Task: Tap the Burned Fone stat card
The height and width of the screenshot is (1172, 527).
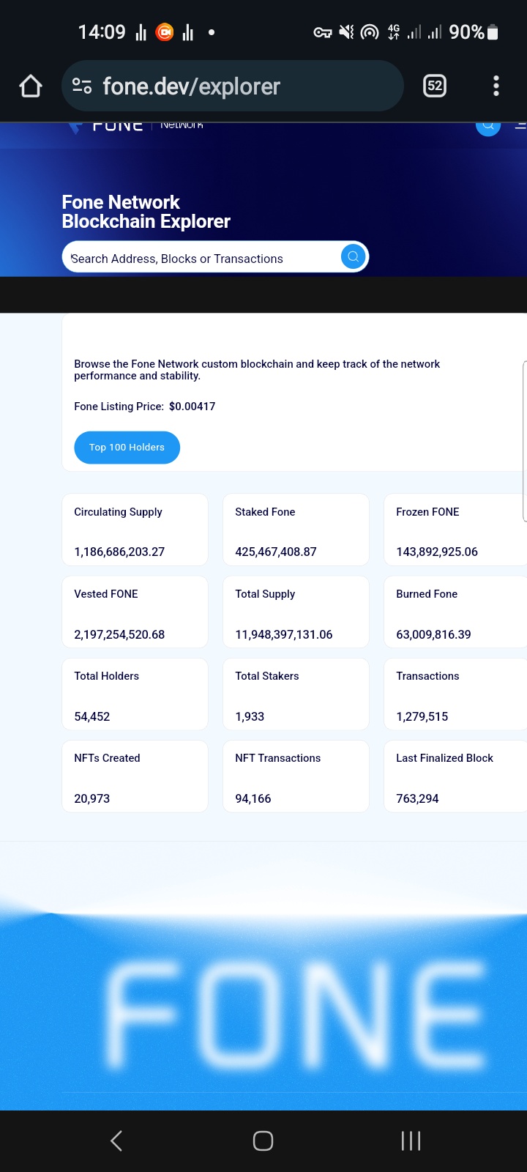Action: (454, 612)
